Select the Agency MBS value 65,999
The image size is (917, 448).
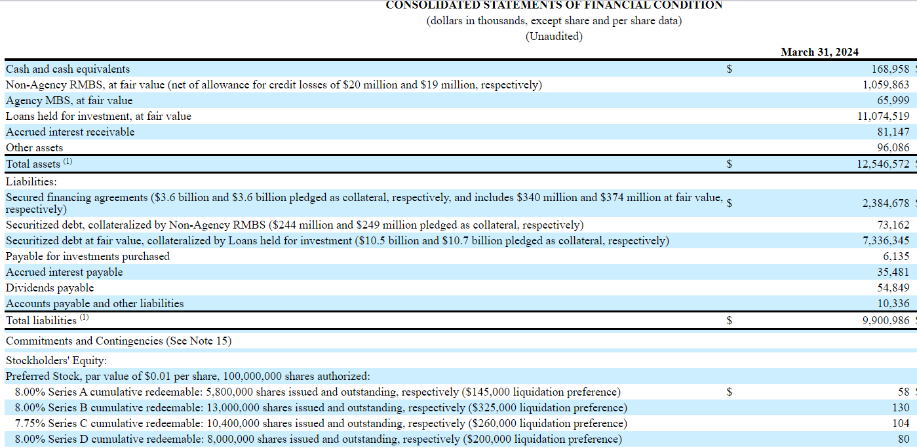click(893, 100)
